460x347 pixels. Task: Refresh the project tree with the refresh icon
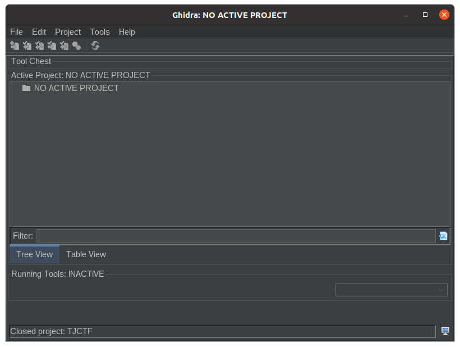pos(95,45)
